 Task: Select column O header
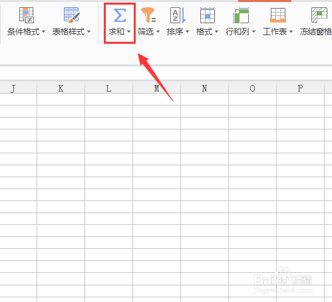(x=253, y=88)
